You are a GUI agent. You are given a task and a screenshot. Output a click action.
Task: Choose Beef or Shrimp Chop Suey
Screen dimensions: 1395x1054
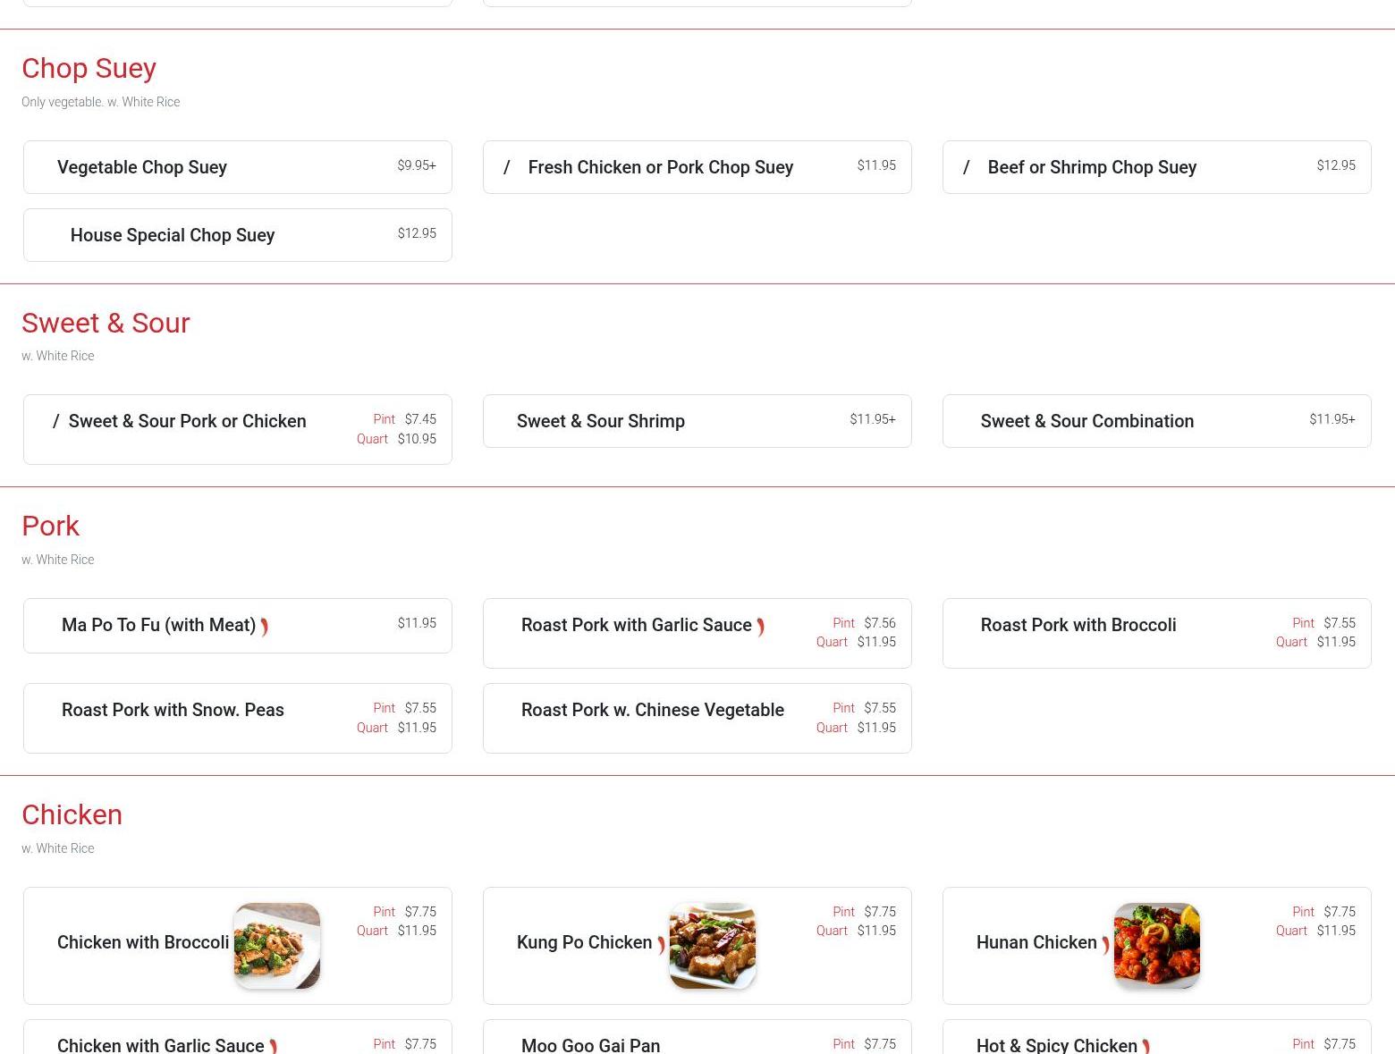1091,167
